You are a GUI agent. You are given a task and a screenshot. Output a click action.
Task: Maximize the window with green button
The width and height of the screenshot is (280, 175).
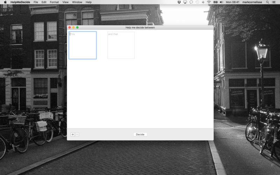(x=77, y=27)
